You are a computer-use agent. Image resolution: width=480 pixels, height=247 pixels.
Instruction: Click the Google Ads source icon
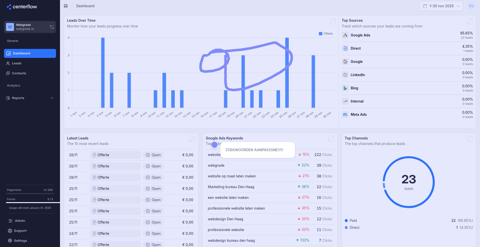point(345,35)
